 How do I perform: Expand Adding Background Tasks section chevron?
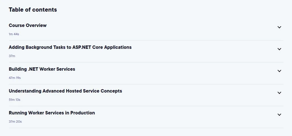click(x=279, y=49)
